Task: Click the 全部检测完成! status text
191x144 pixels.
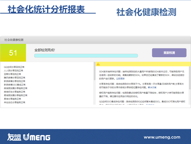Action: point(45,50)
